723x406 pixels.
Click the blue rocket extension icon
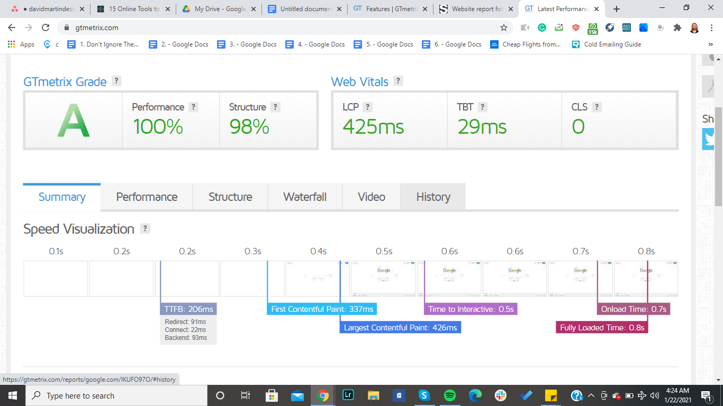tap(610, 27)
